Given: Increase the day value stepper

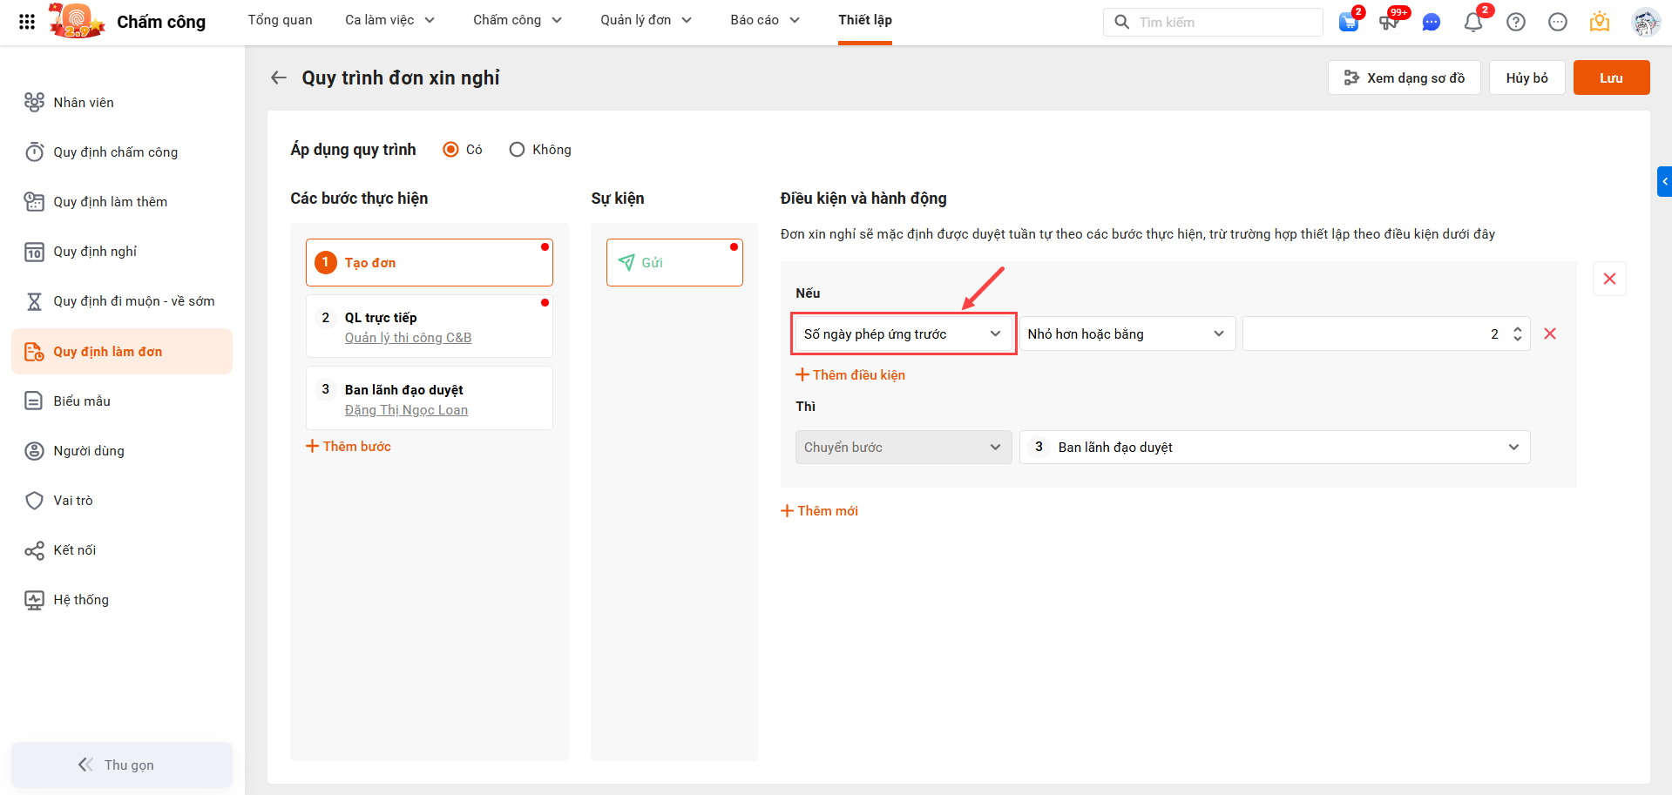Looking at the screenshot, I should coord(1517,328).
